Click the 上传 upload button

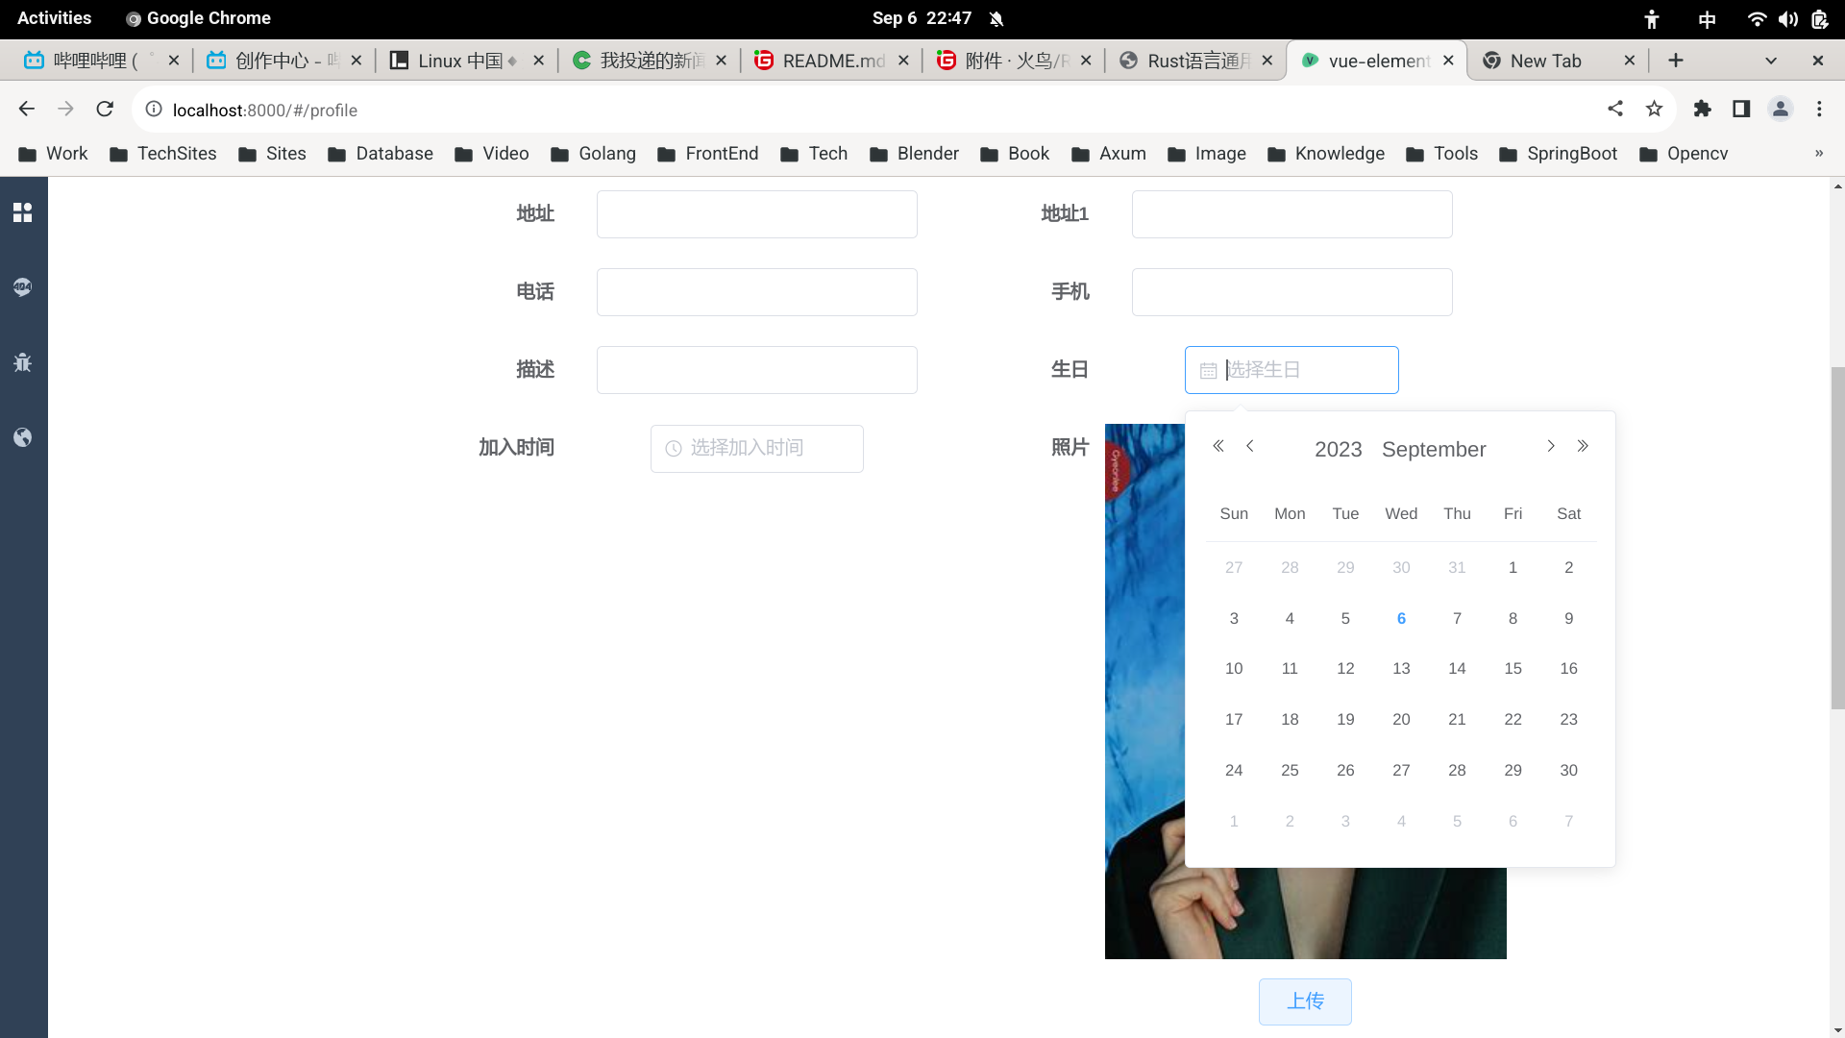point(1305,1001)
